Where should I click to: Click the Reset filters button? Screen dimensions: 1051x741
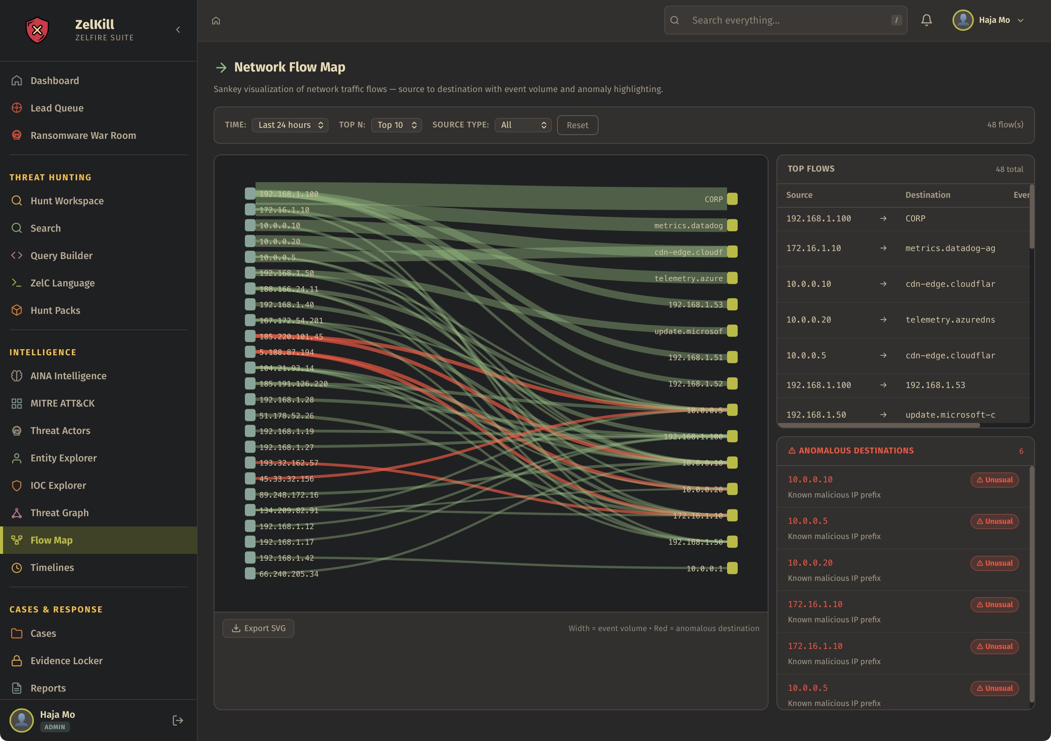coord(577,125)
